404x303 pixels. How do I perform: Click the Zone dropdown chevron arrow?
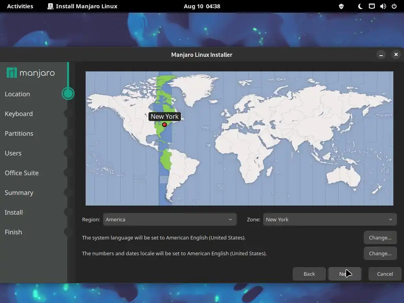391,219
